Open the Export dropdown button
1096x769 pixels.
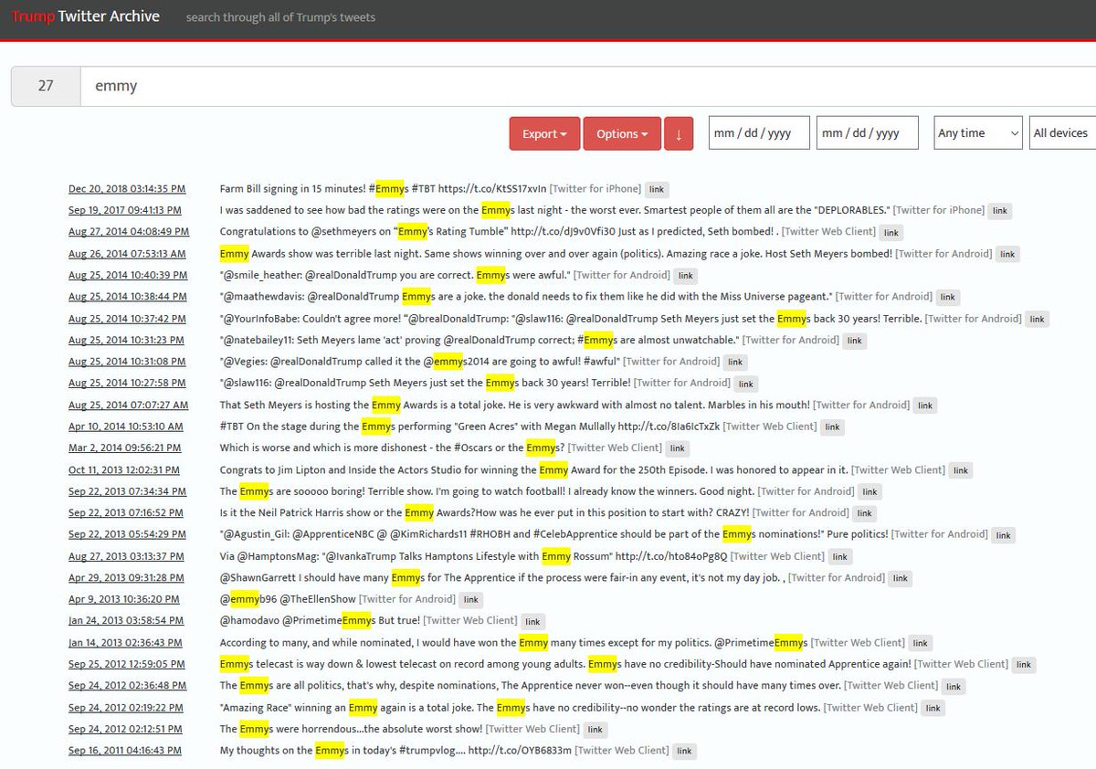[x=544, y=133]
